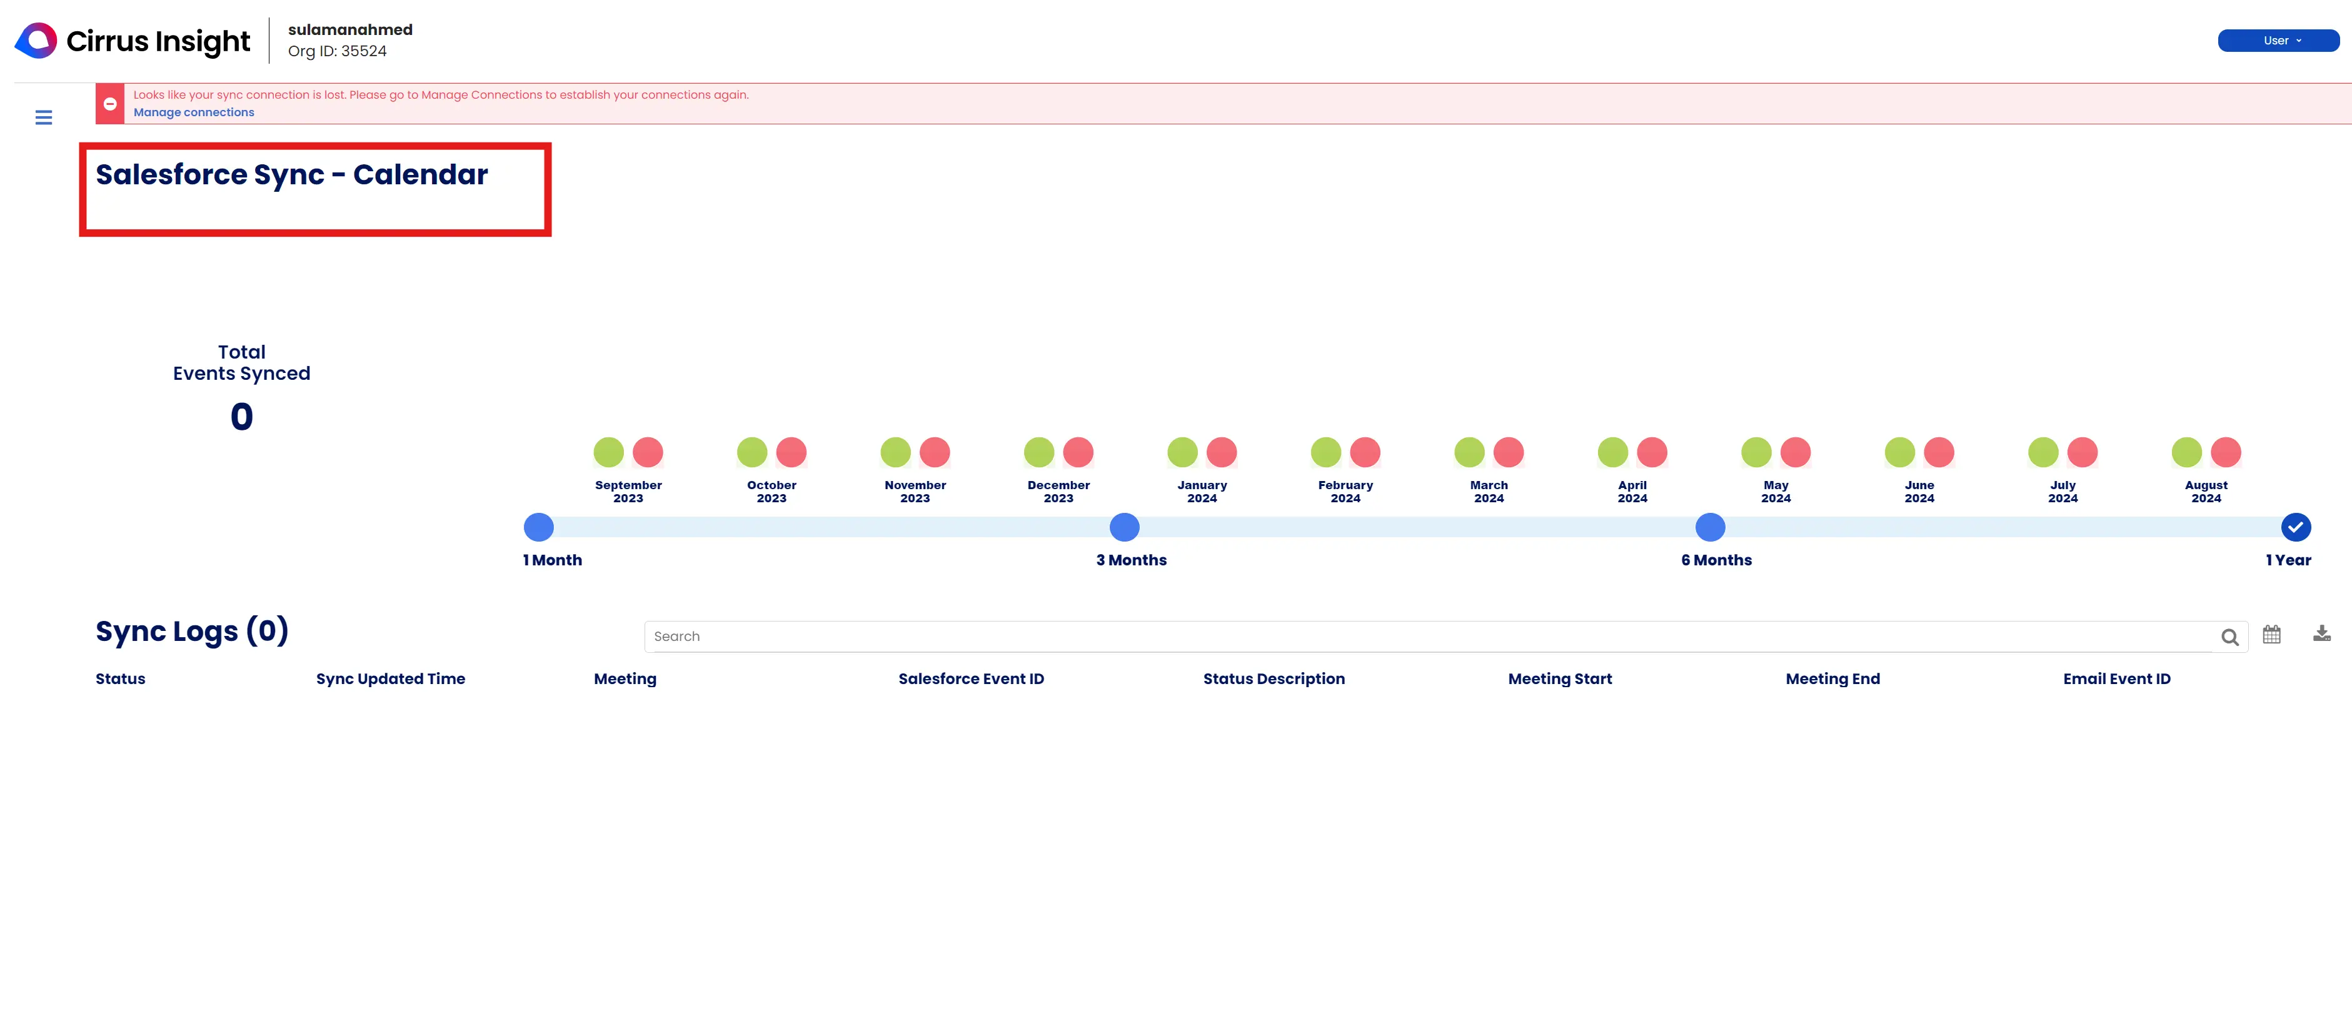2352x1027 pixels.
Task: Open the Manage connections link
Action: coord(194,113)
